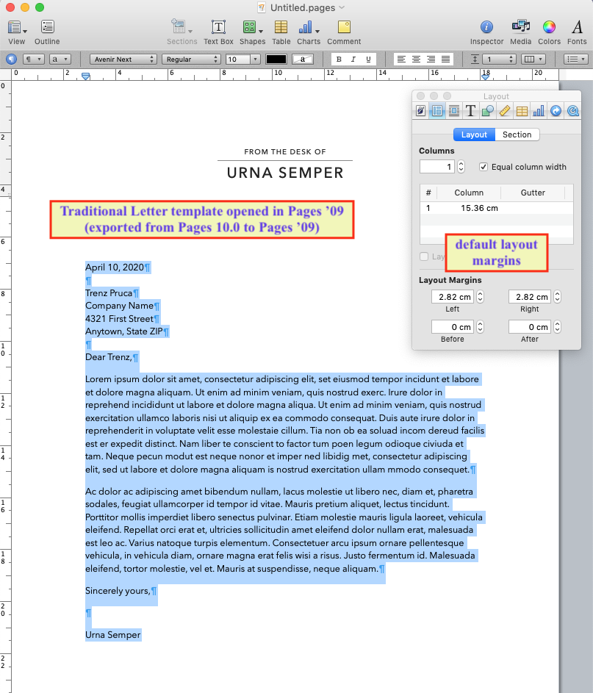Switch to the Section tab
593x693 pixels.
click(x=517, y=134)
